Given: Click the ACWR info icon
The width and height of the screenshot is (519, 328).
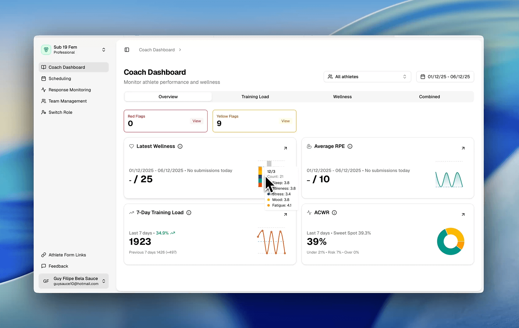Looking at the screenshot, I should pyautogui.click(x=334, y=213).
